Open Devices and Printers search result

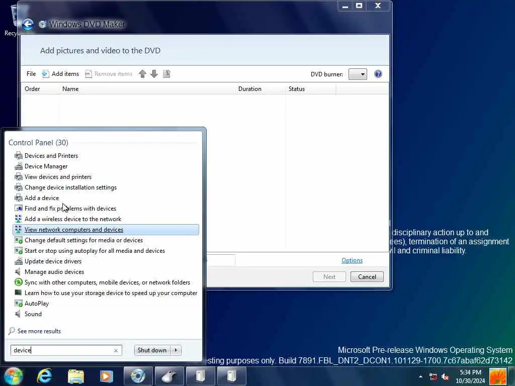(106, 156)
